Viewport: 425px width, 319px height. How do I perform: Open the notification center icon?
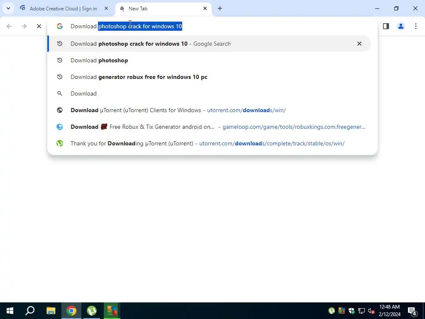[x=412, y=311]
